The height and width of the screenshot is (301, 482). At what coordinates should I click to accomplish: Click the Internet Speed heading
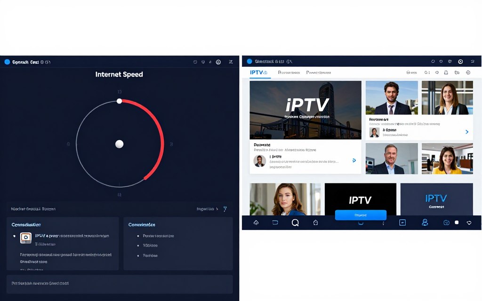119,74
